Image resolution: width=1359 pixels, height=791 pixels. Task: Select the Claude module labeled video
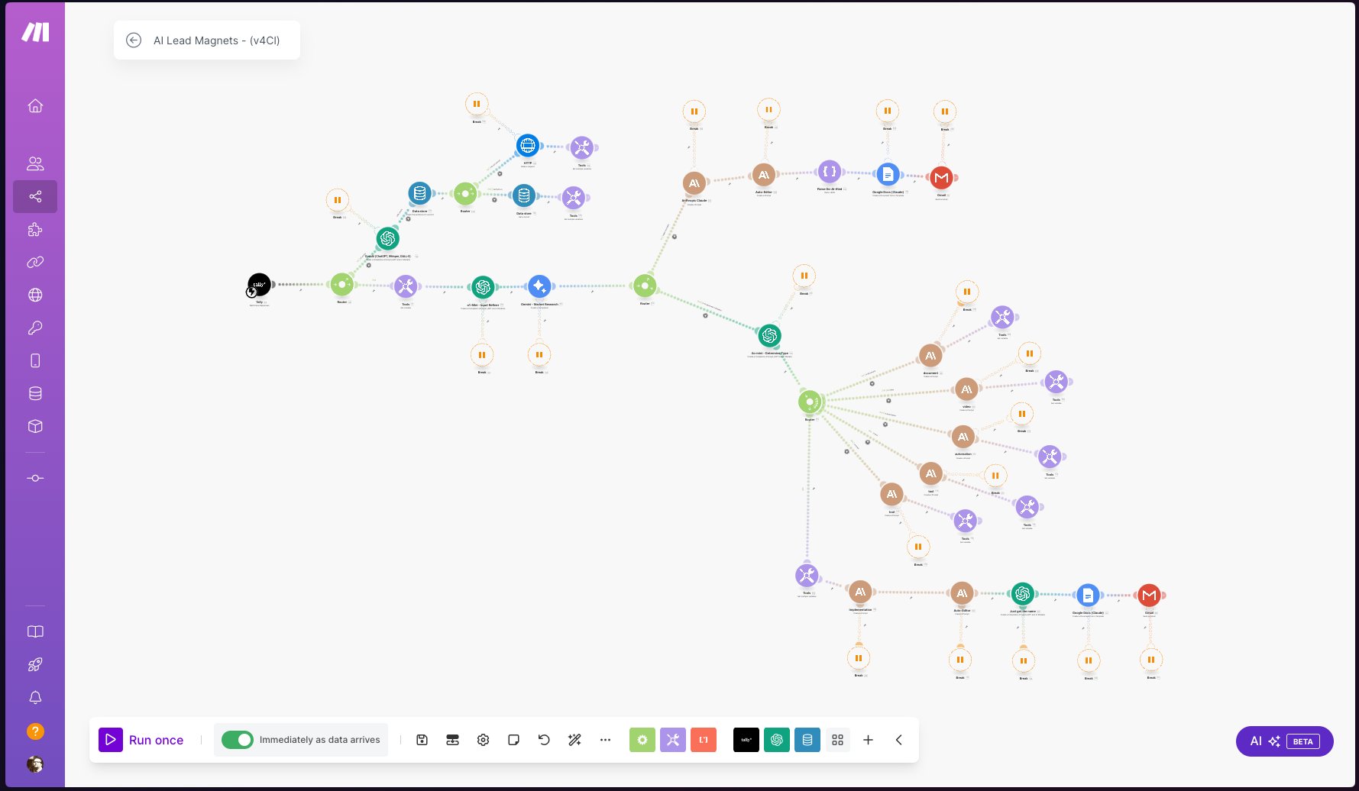point(967,389)
